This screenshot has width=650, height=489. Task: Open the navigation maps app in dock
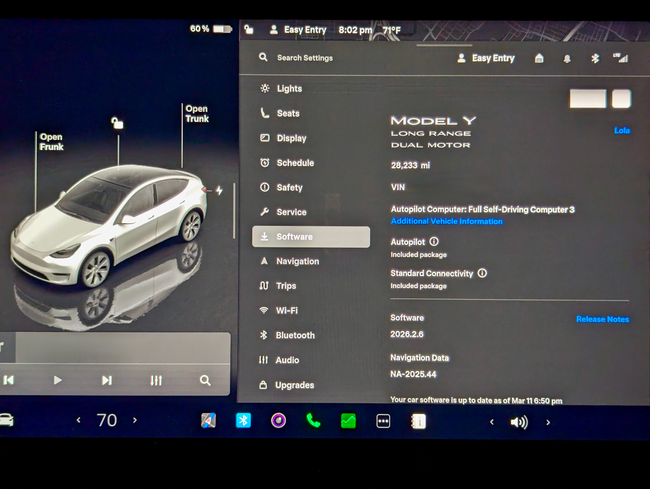coord(208,421)
